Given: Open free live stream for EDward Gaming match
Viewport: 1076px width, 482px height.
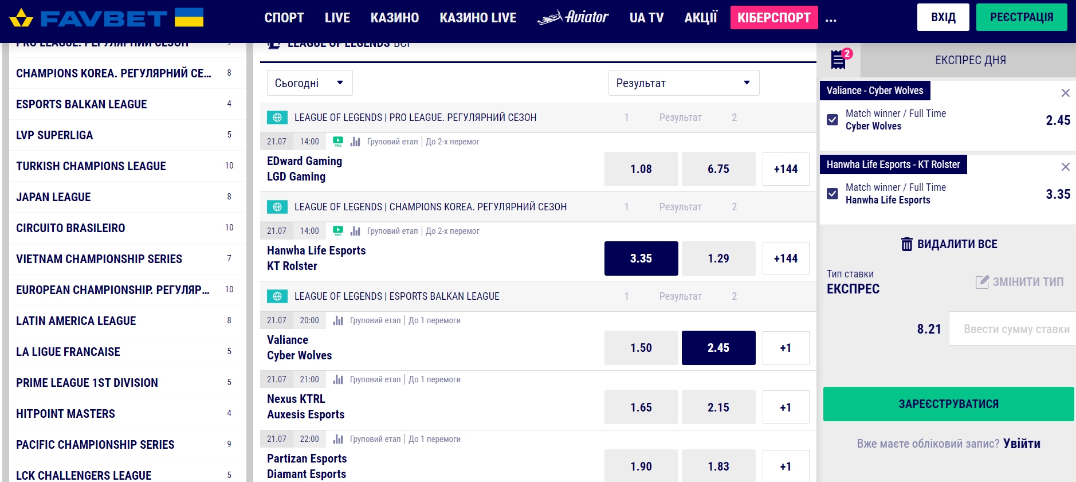Looking at the screenshot, I should coord(338,142).
